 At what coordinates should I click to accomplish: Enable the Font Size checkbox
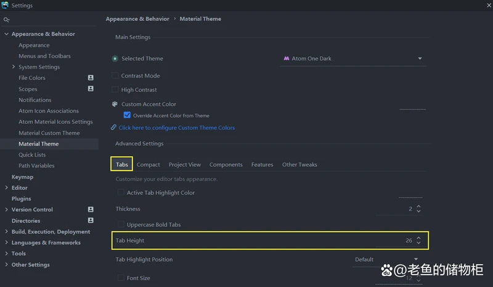coord(121,278)
